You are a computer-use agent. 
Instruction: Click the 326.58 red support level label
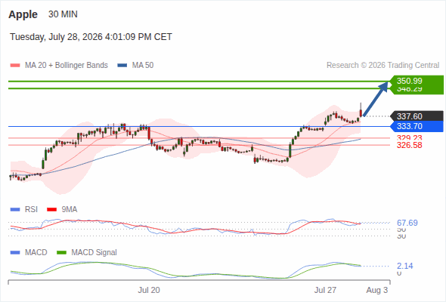pos(409,145)
